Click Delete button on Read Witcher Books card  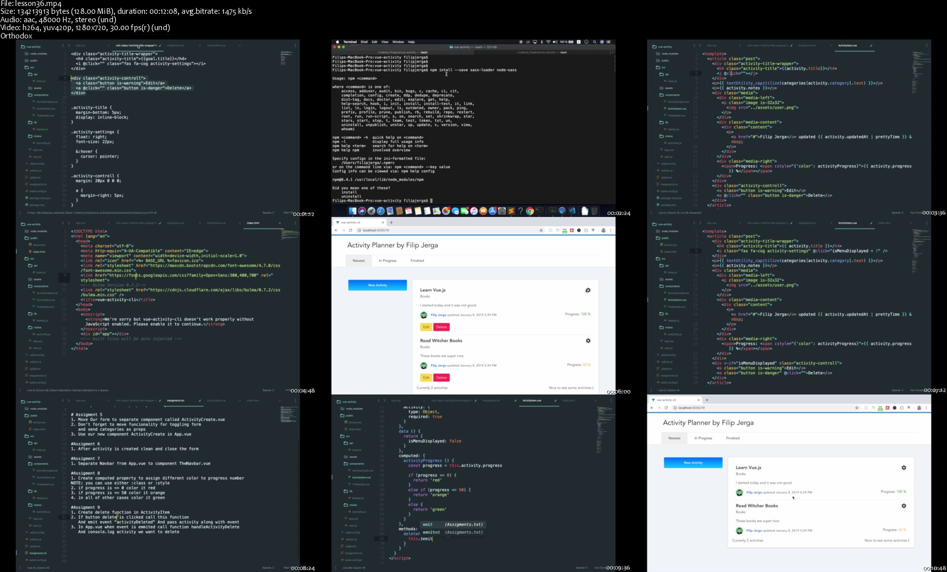click(x=441, y=378)
